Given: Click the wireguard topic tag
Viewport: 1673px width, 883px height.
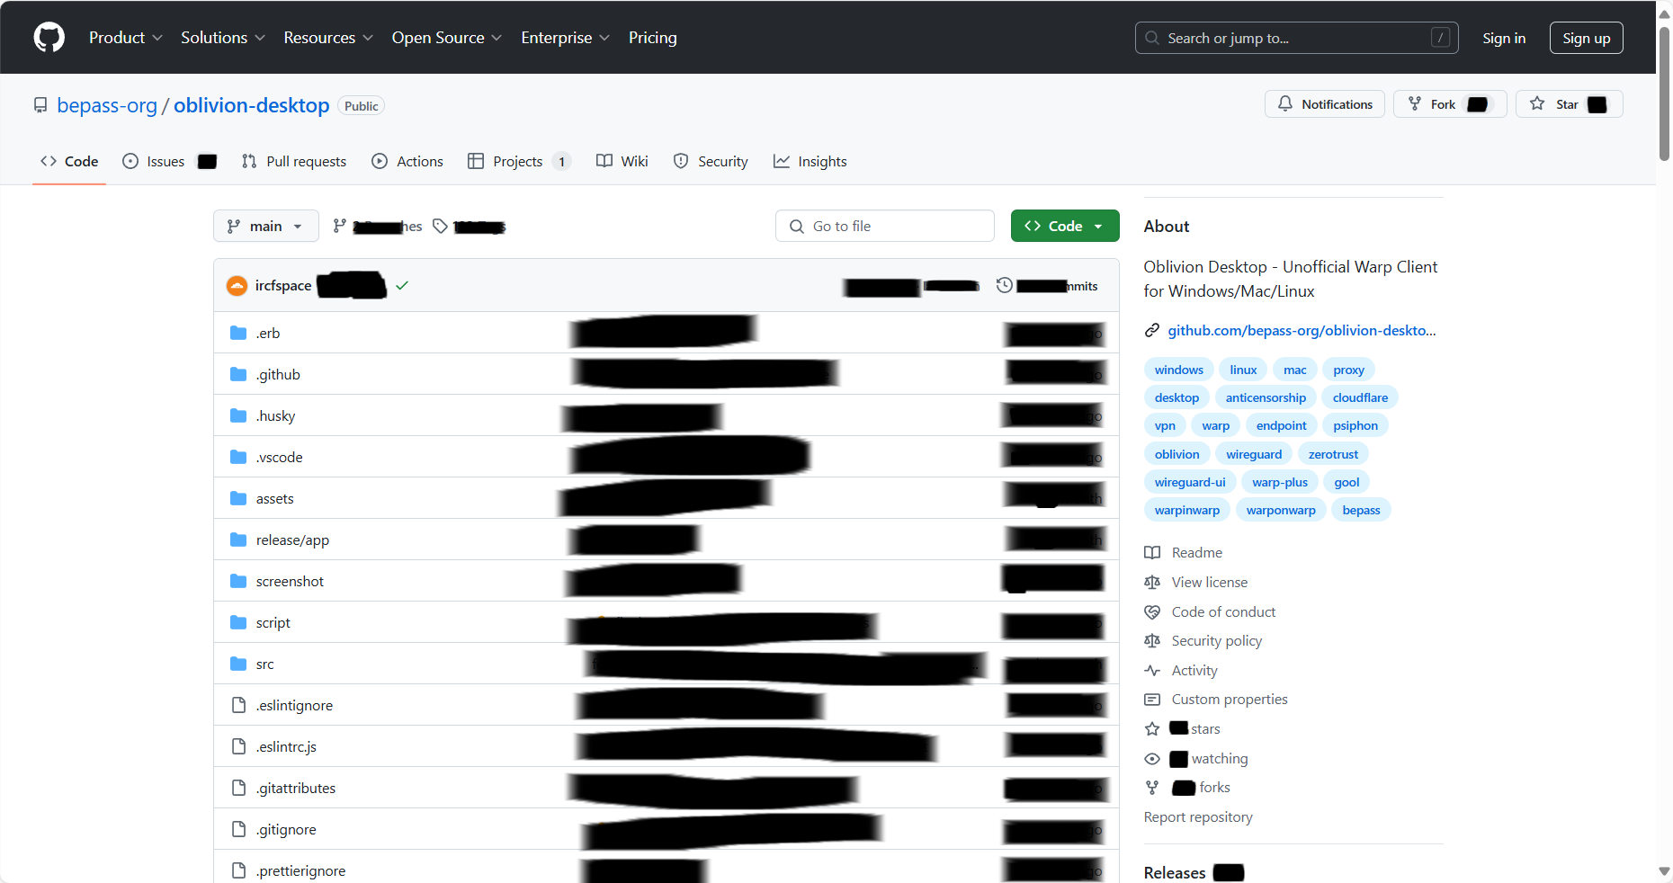Looking at the screenshot, I should pyautogui.click(x=1253, y=454).
